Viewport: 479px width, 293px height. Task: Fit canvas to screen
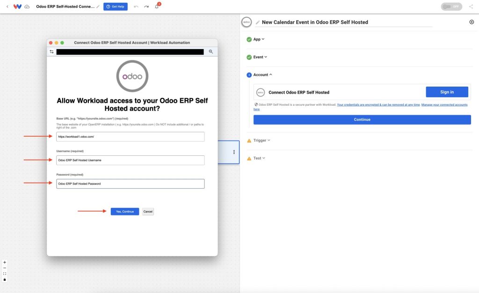(x=5, y=274)
